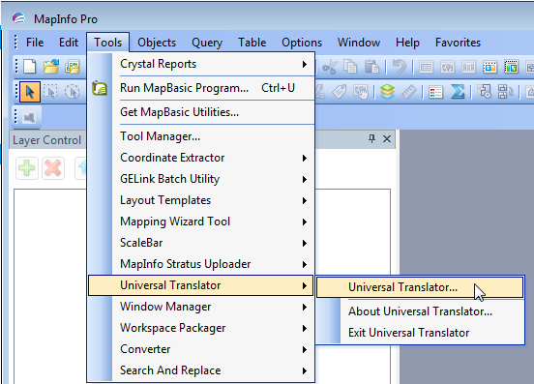Viewport: 534px width, 384px height.
Task: Click the Show Legend icon
Action: pos(435,92)
